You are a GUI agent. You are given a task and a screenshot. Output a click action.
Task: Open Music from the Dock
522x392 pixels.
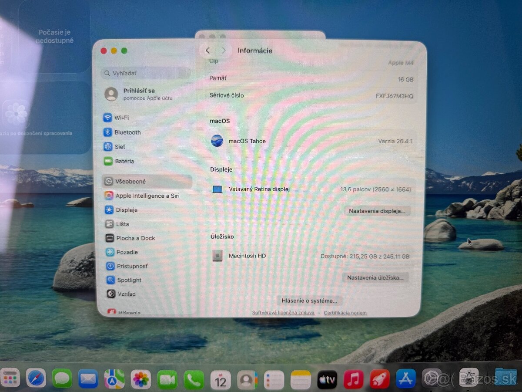click(x=353, y=379)
